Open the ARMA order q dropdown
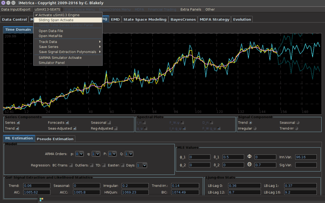 coord(96,154)
